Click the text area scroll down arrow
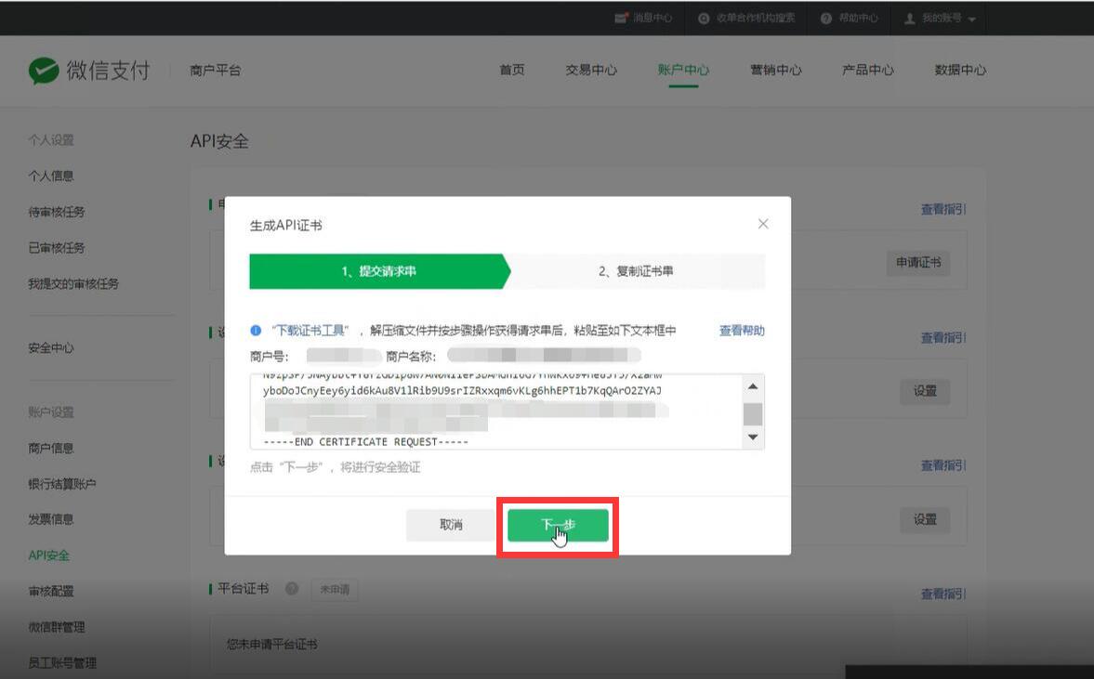The image size is (1094, 679). click(x=753, y=437)
